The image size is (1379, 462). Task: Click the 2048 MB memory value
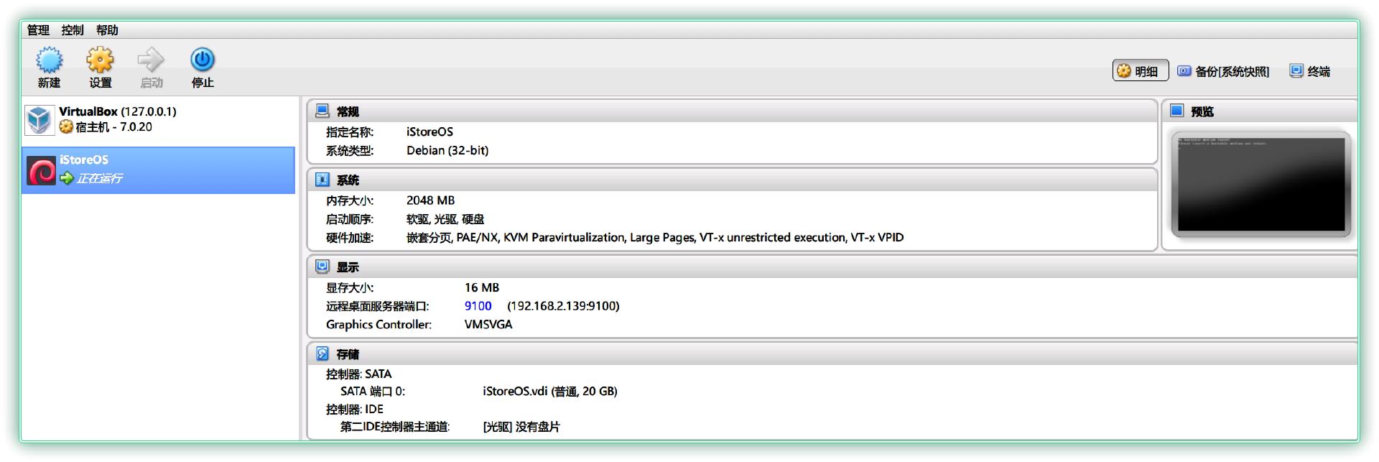pyautogui.click(x=430, y=200)
